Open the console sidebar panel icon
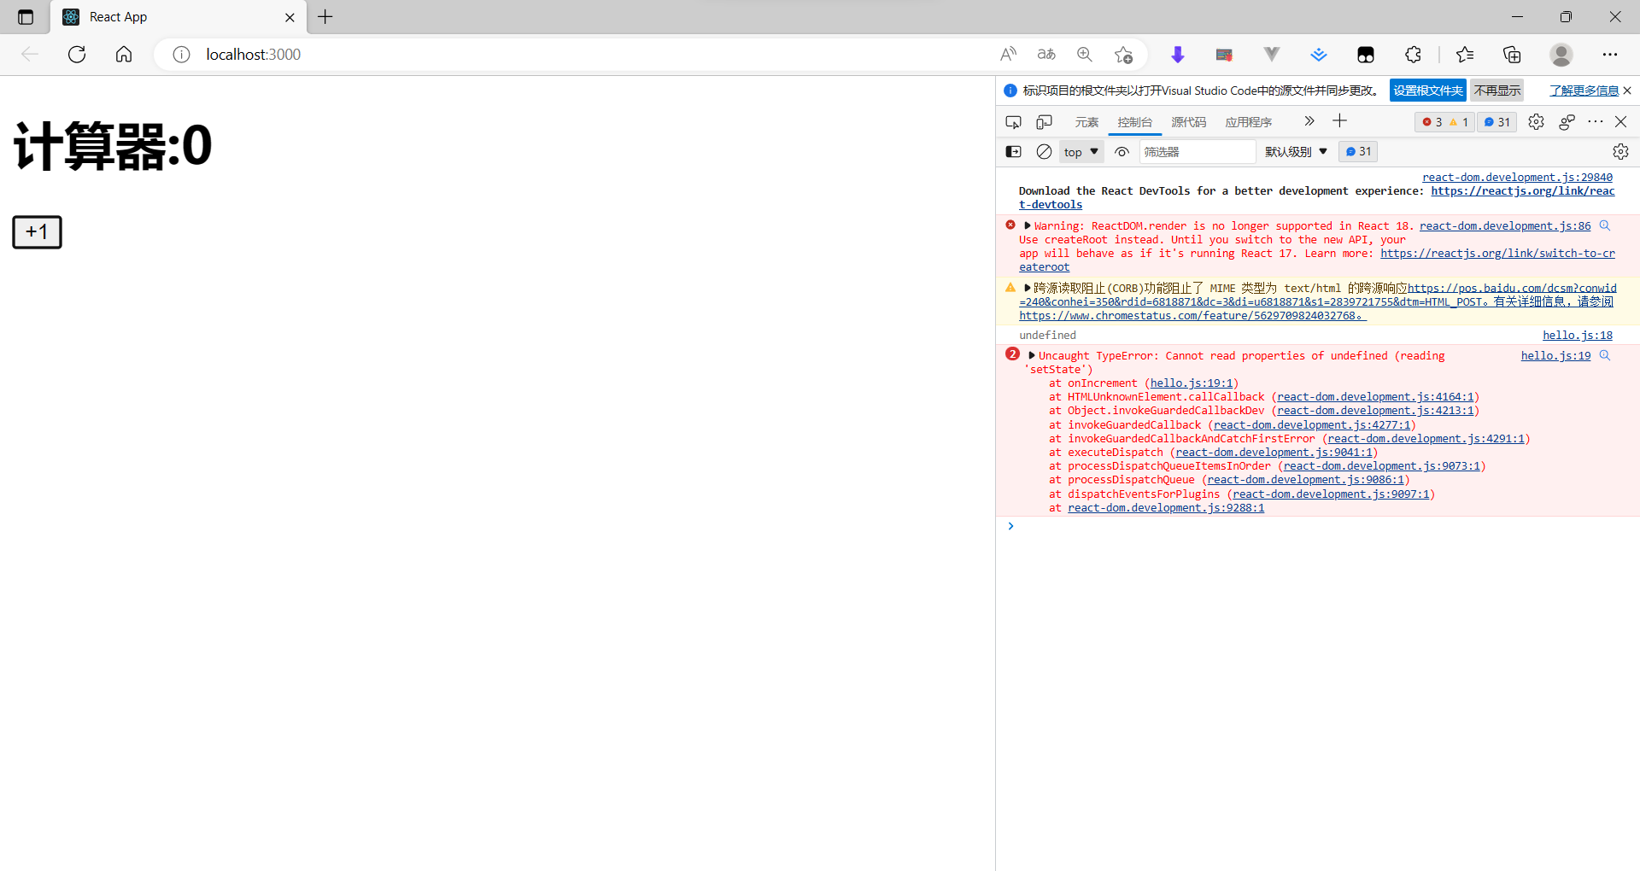 pyautogui.click(x=1013, y=151)
